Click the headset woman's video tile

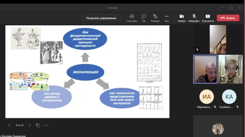coord(230,69)
